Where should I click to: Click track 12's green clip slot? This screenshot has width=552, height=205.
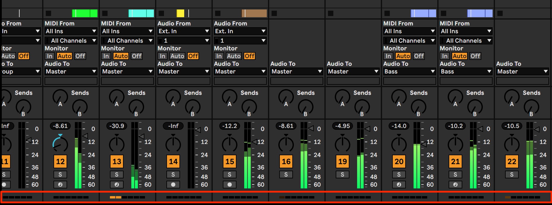click(x=85, y=13)
